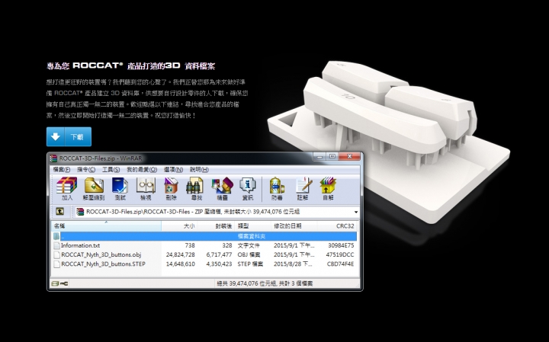This screenshot has height=342, width=549.
Task: Expand the address path dropdown arrow
Action: point(356,212)
